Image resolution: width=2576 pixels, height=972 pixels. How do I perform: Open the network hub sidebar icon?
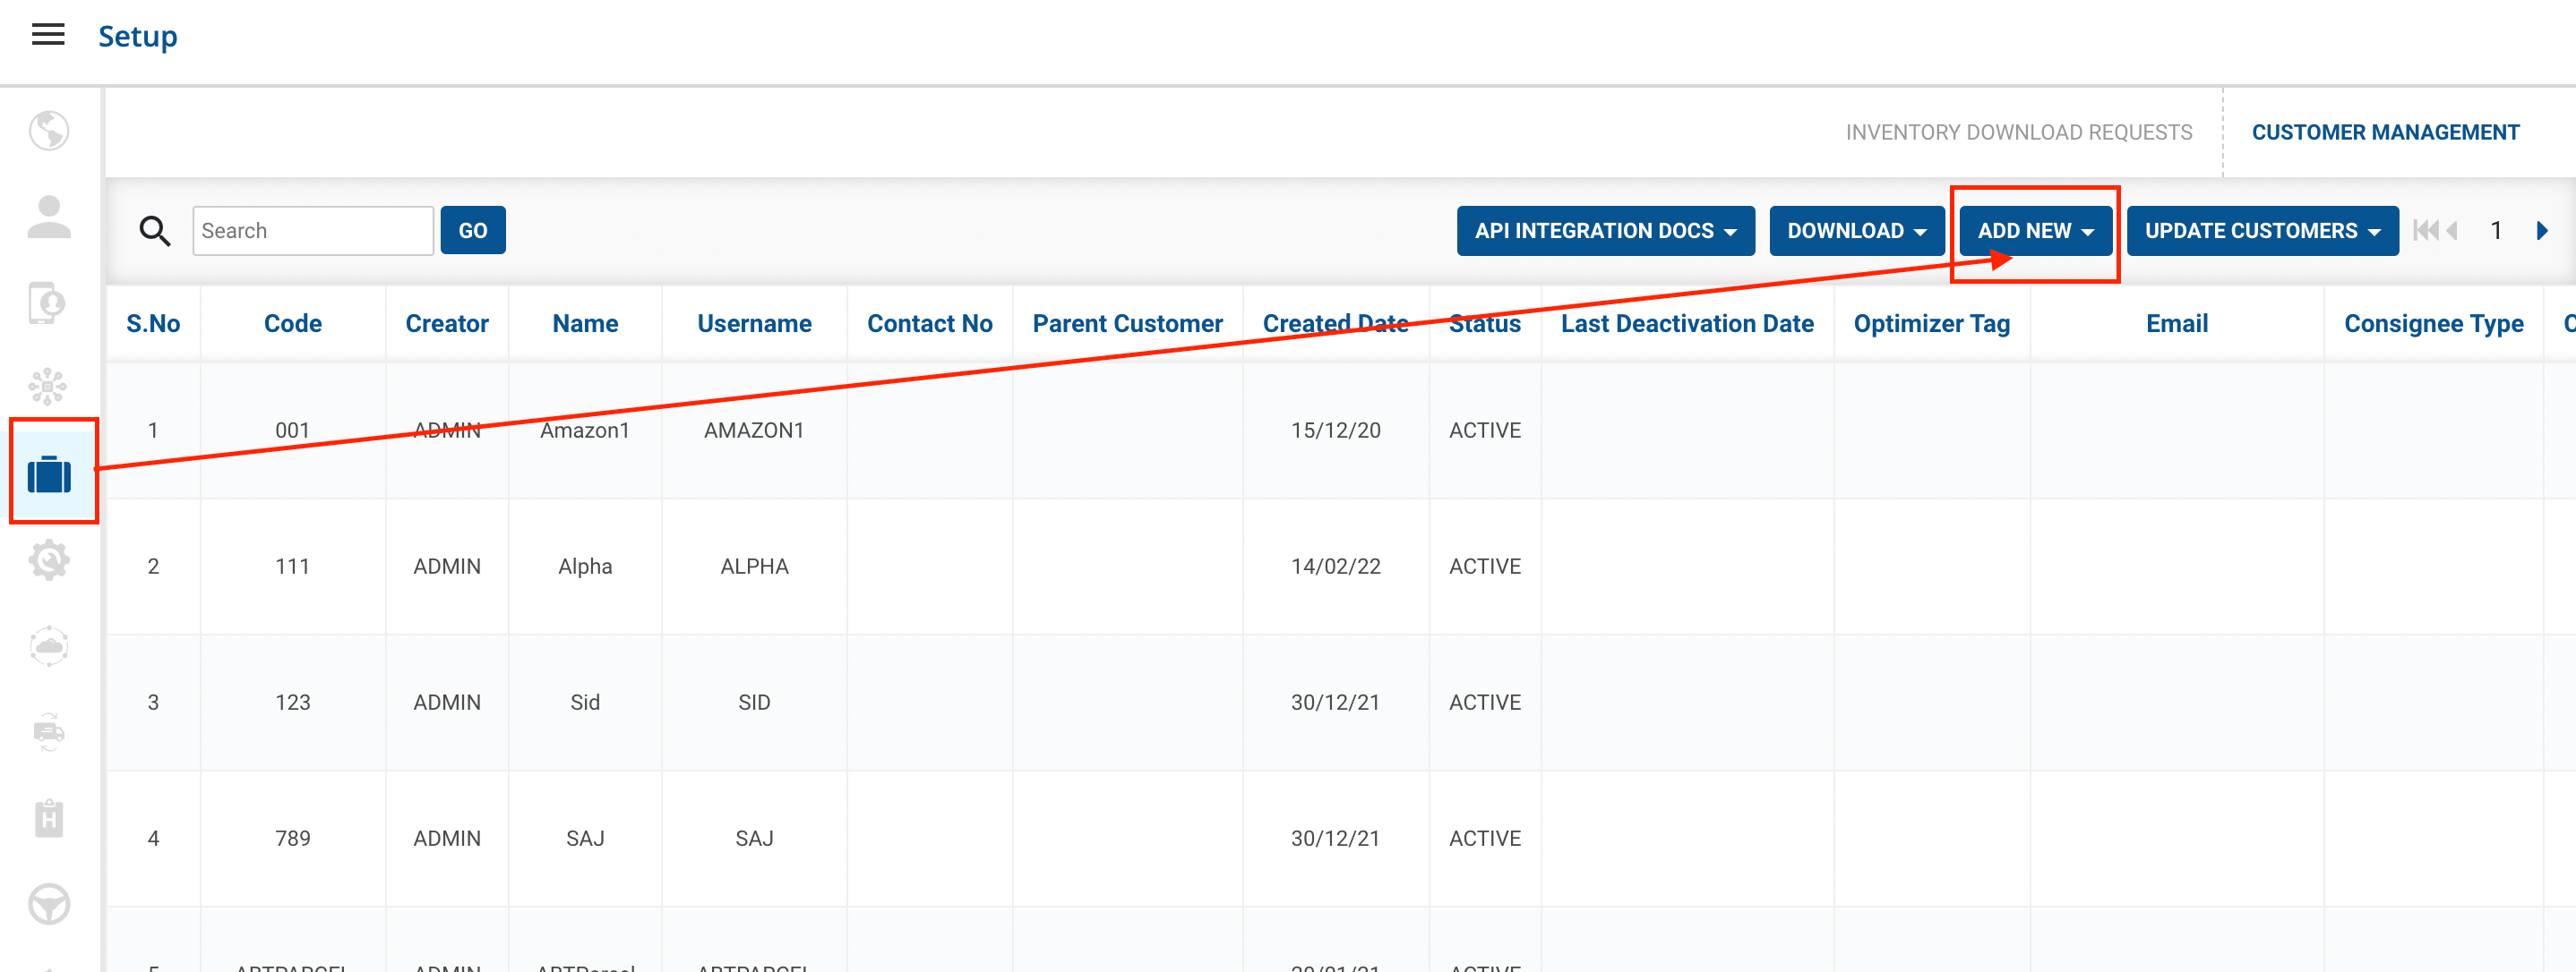48,388
